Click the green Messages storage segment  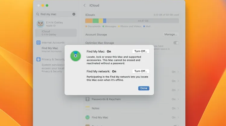click(96, 21)
